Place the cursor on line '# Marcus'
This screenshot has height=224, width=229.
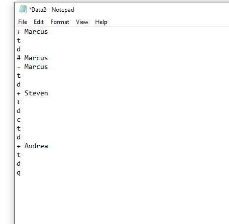click(x=32, y=58)
